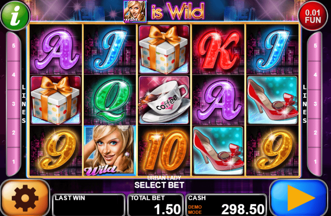Click the Wild lady thumbnail in the header
The image size is (331, 216).
[135, 11]
